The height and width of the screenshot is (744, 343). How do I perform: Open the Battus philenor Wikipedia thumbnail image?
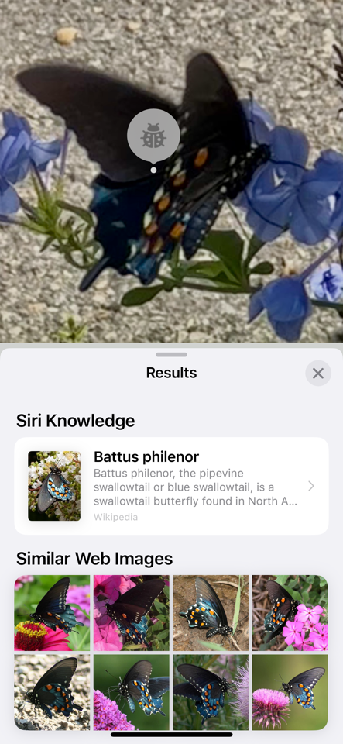pyautogui.click(x=54, y=486)
